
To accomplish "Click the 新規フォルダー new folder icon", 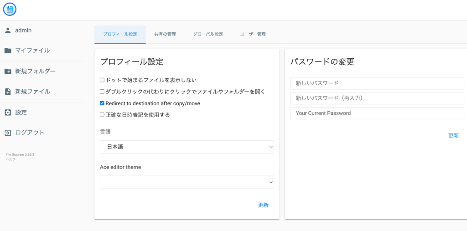I will [8, 72].
